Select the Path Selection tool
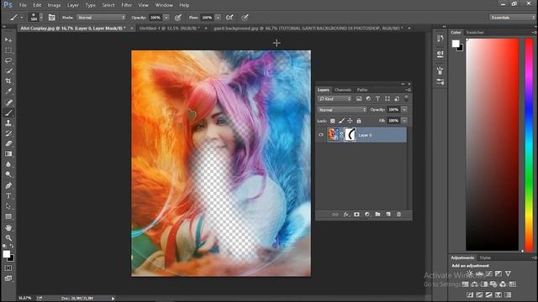538x302 pixels. [8, 206]
